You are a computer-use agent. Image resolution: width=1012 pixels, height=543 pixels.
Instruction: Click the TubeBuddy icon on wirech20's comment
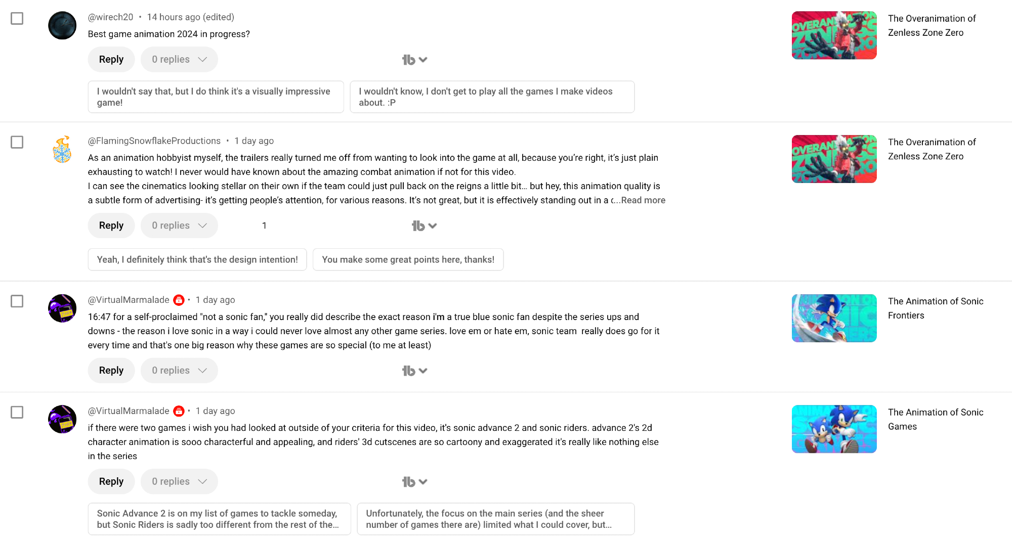point(409,60)
